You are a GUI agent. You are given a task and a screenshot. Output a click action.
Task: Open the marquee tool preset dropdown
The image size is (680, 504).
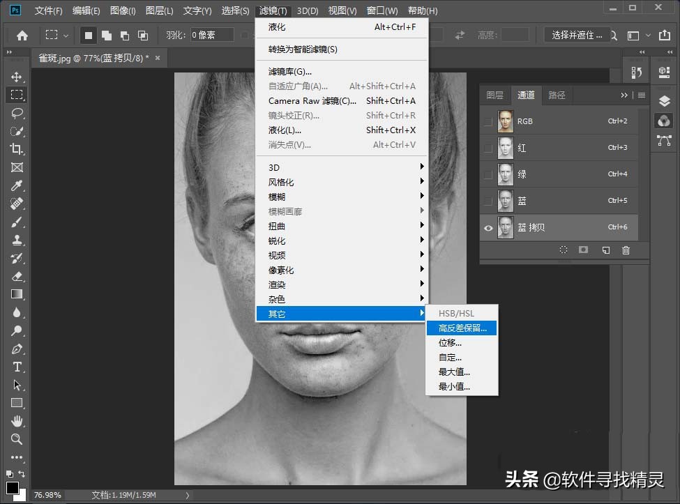tap(66, 35)
